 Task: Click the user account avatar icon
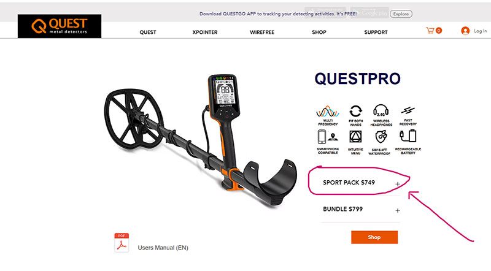click(x=465, y=31)
